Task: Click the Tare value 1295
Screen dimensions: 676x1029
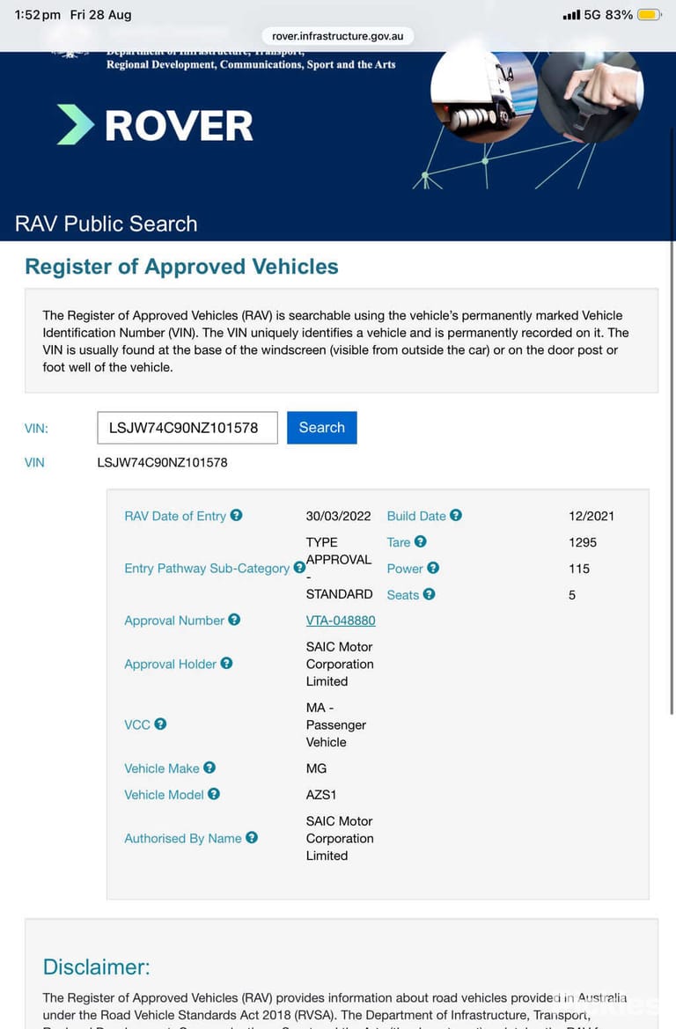Action: pos(583,542)
